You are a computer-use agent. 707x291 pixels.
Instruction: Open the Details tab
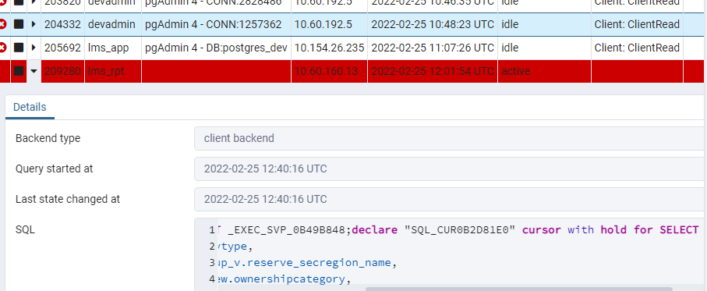[30, 108]
